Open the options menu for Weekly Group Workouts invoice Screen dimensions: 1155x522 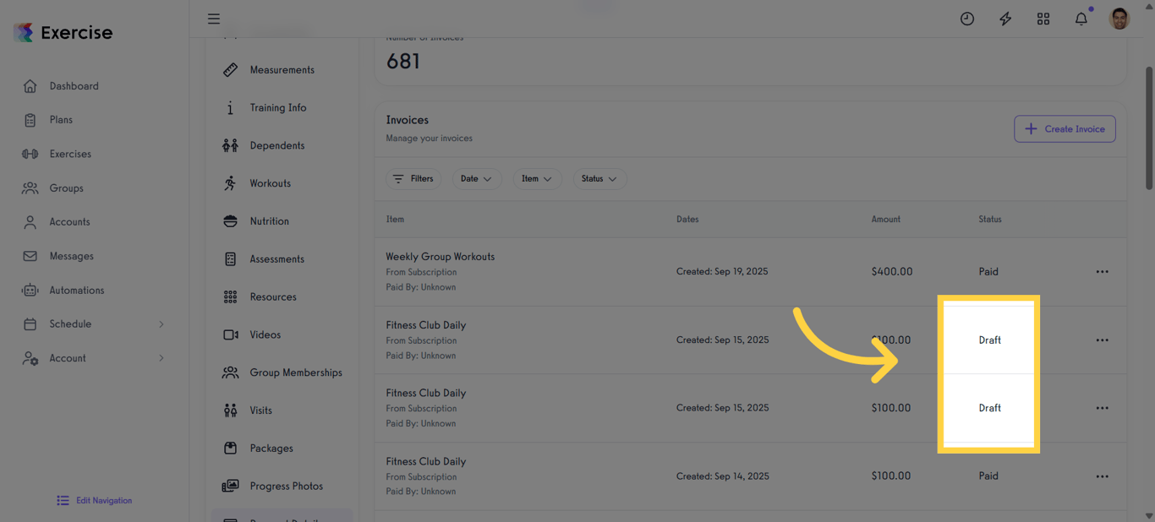[x=1102, y=271]
